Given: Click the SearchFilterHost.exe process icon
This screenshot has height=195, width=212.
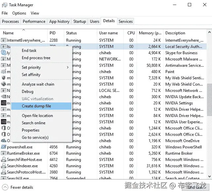Looking at the screenshot, I should pyautogui.click(x=4, y=159).
